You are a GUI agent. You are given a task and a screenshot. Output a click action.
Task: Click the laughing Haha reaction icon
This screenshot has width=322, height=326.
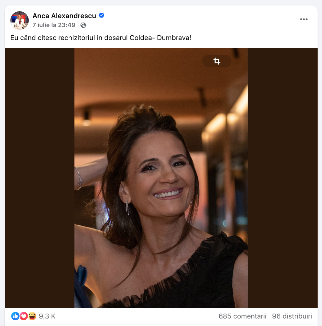(x=32, y=316)
